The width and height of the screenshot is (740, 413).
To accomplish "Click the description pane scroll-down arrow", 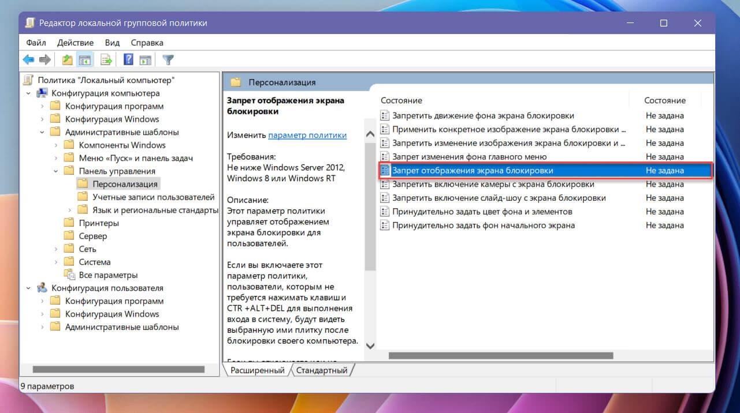I will coord(370,346).
